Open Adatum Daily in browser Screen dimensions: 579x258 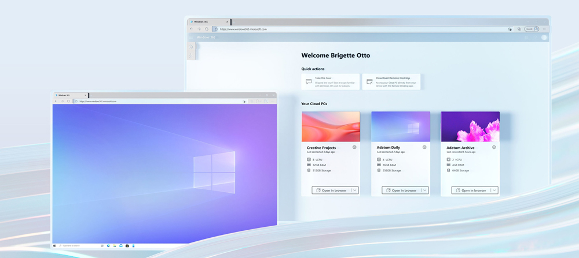coord(401,190)
